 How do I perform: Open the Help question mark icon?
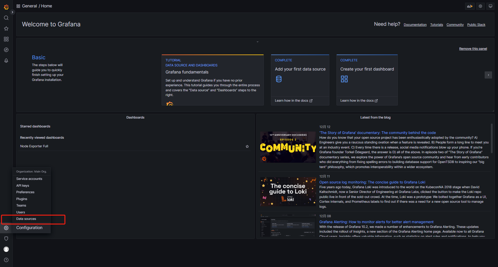pyautogui.click(x=6, y=260)
